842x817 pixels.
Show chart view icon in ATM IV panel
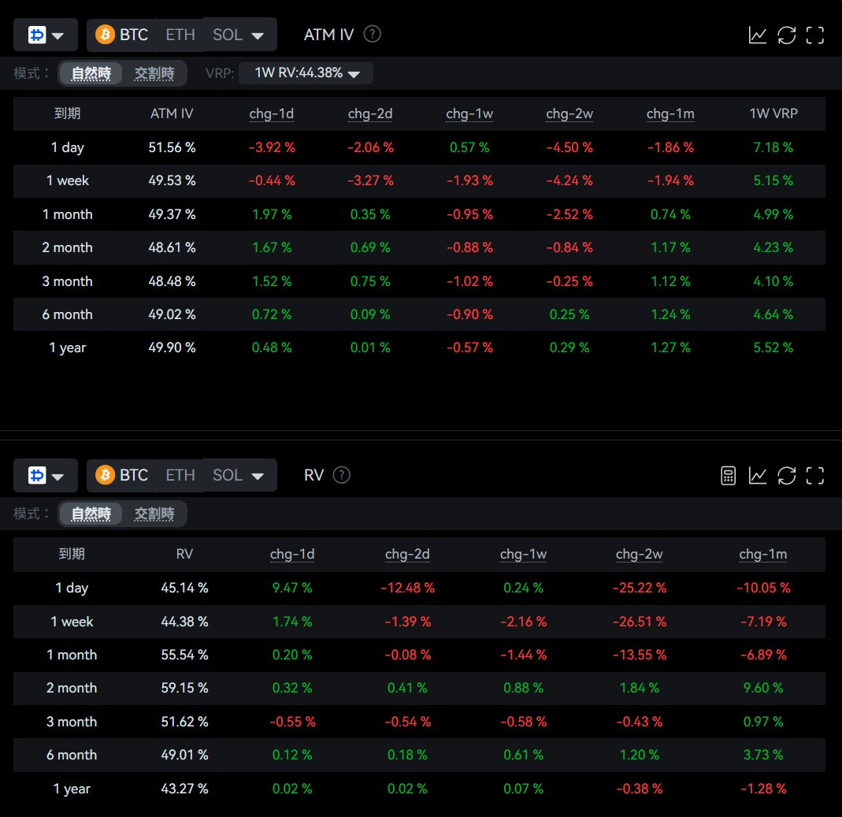pyautogui.click(x=758, y=35)
